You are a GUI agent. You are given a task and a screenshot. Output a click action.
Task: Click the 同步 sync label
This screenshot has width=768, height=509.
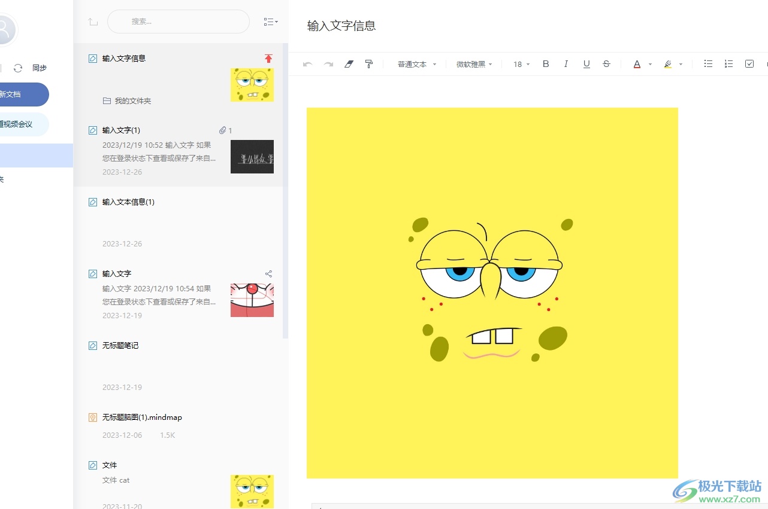(40, 68)
